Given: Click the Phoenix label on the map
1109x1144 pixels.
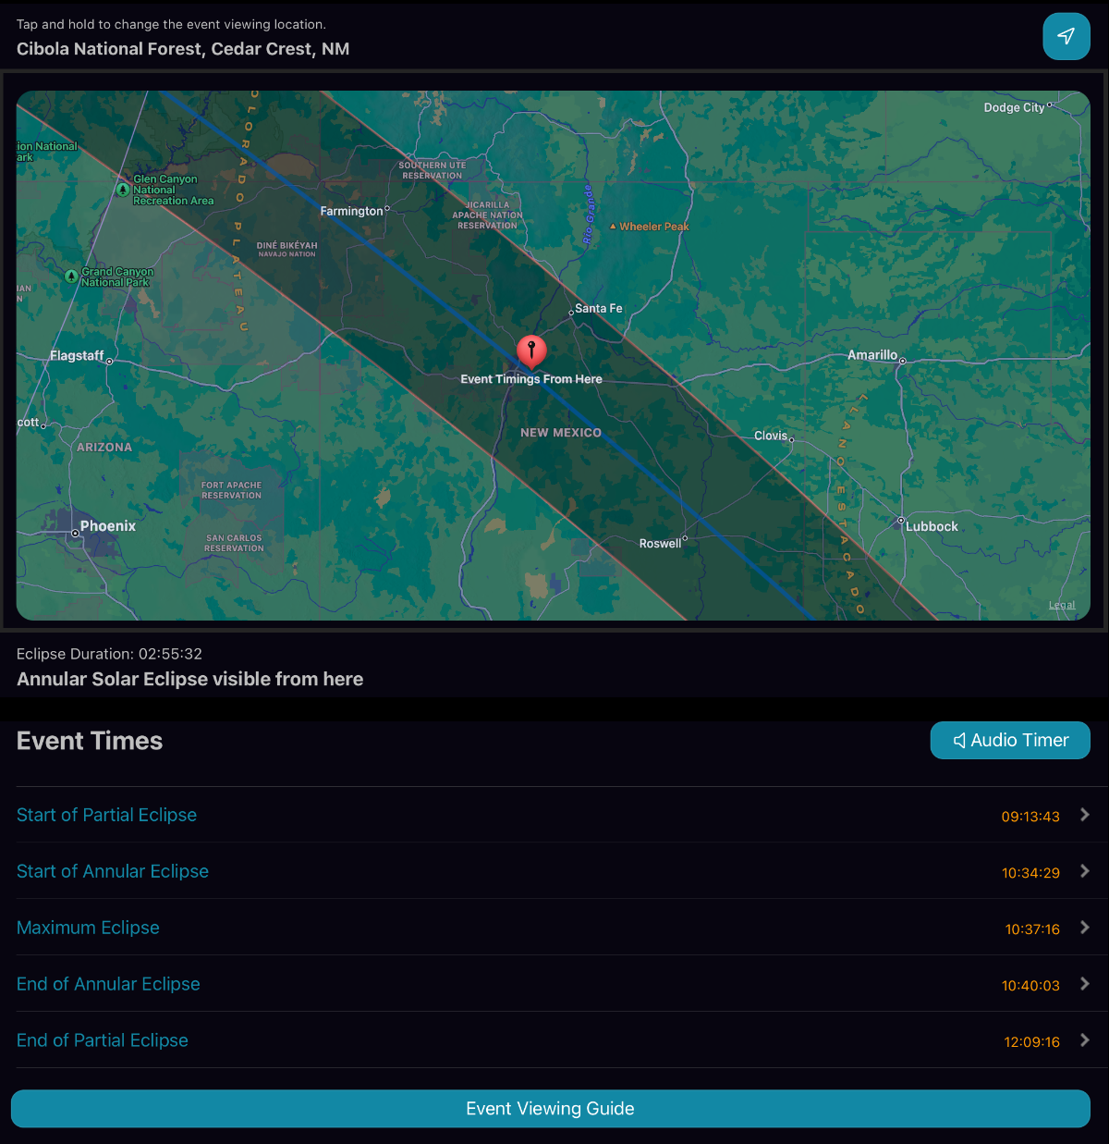Looking at the screenshot, I should 107,525.
